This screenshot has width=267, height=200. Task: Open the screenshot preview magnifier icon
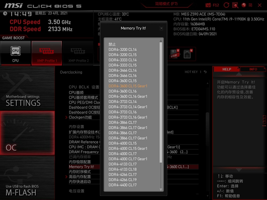(235, 5)
